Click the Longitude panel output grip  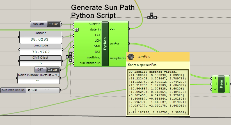point(63,49)
